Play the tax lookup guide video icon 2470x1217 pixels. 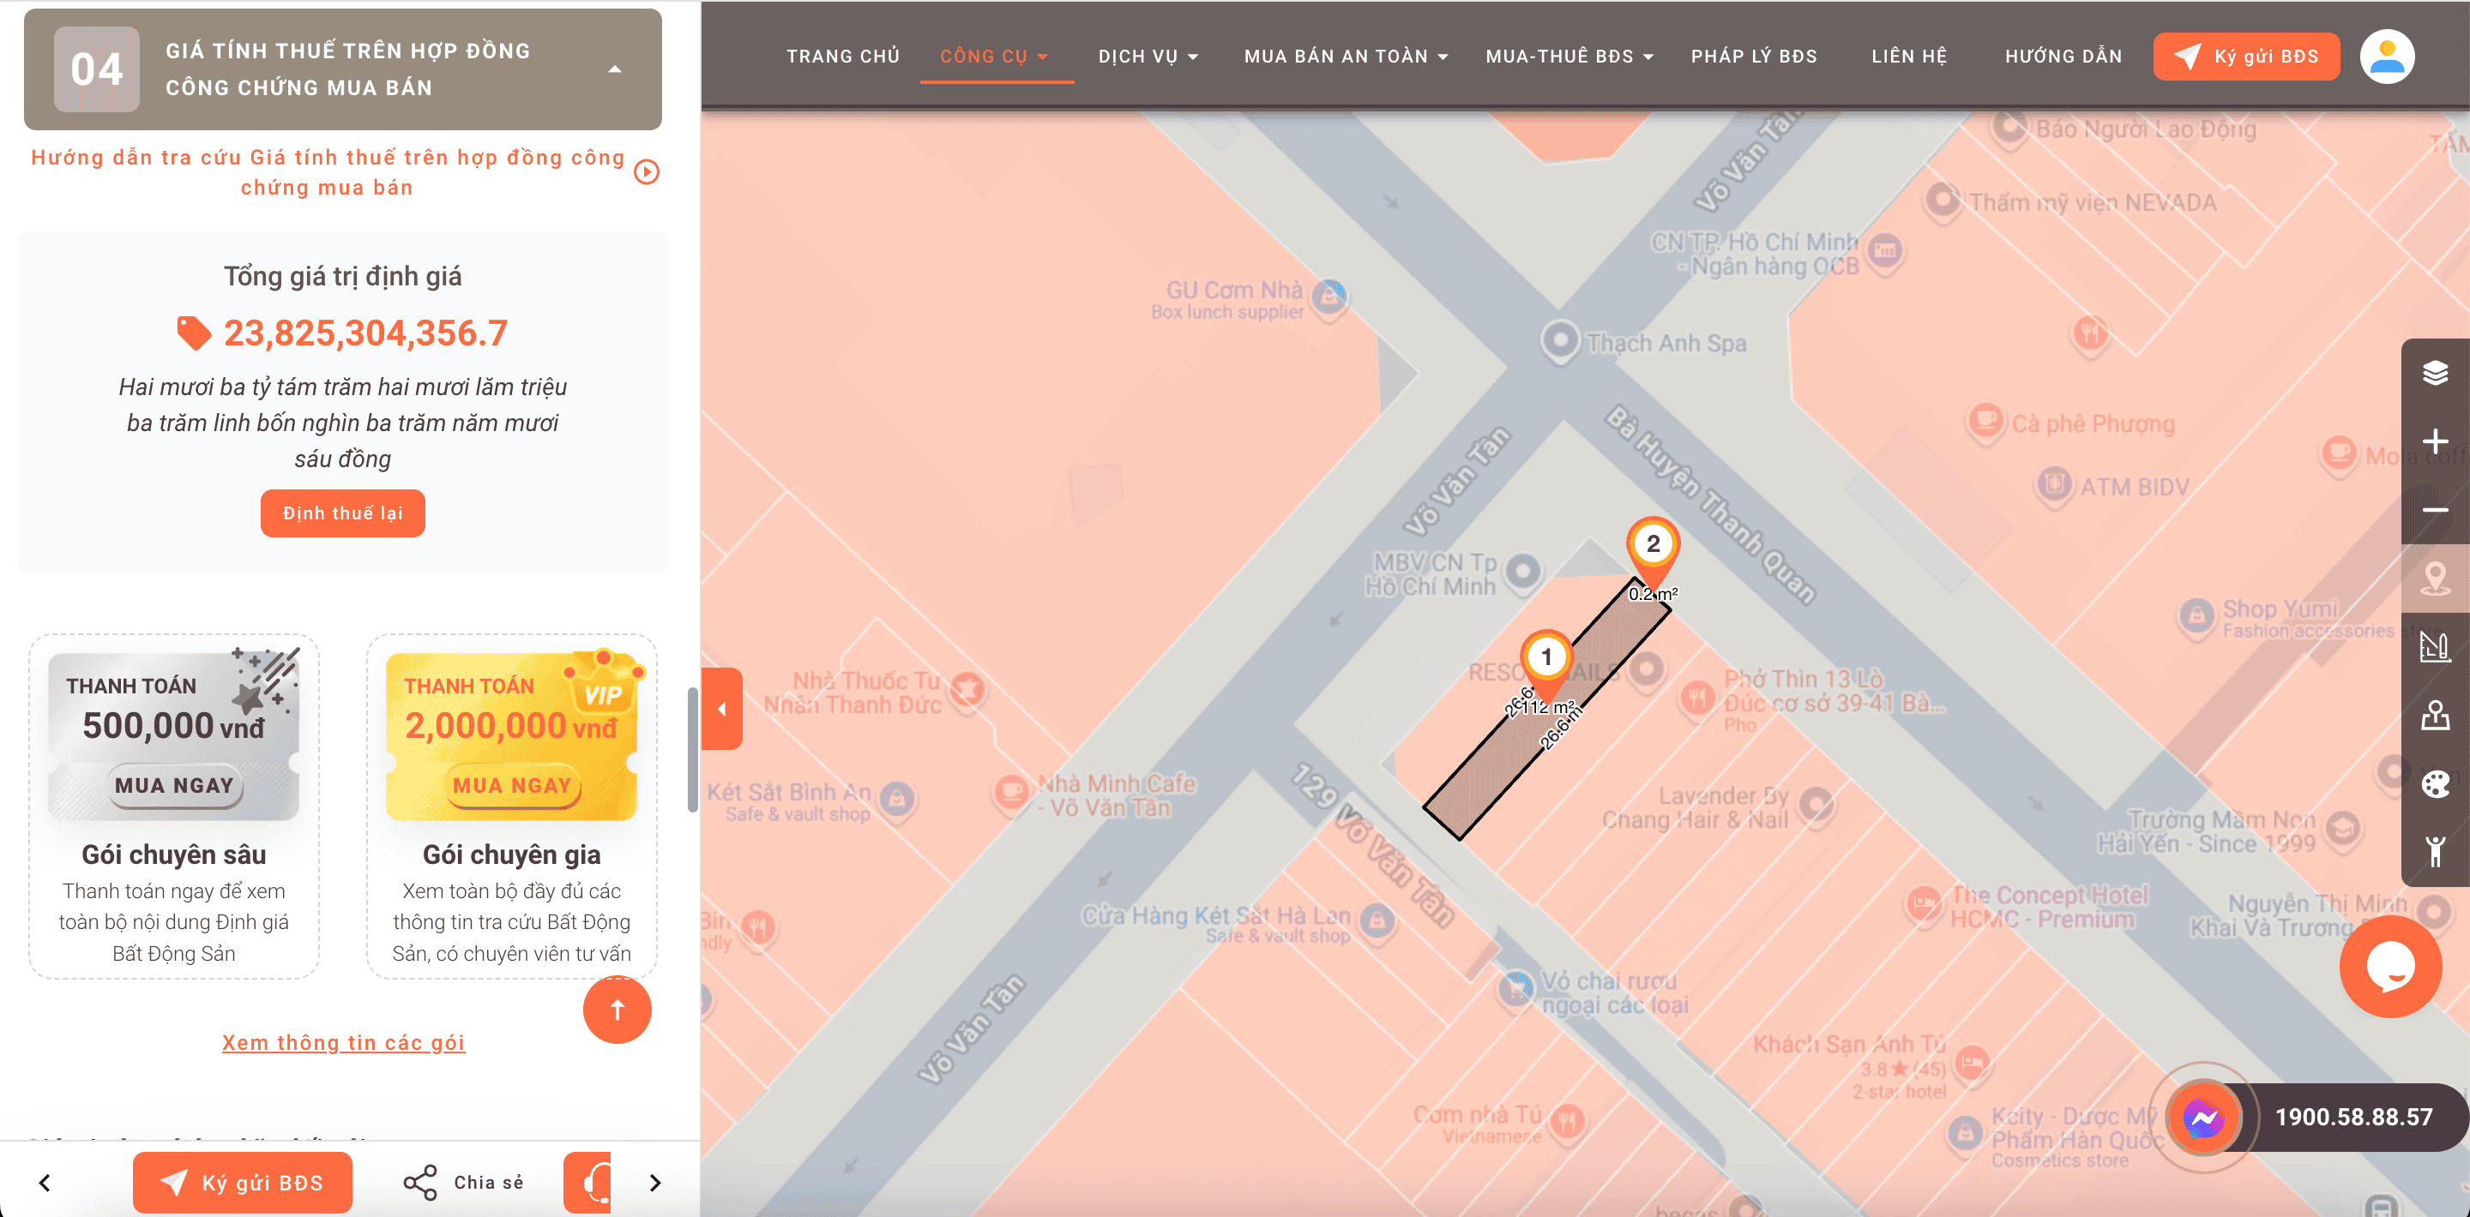click(x=648, y=172)
